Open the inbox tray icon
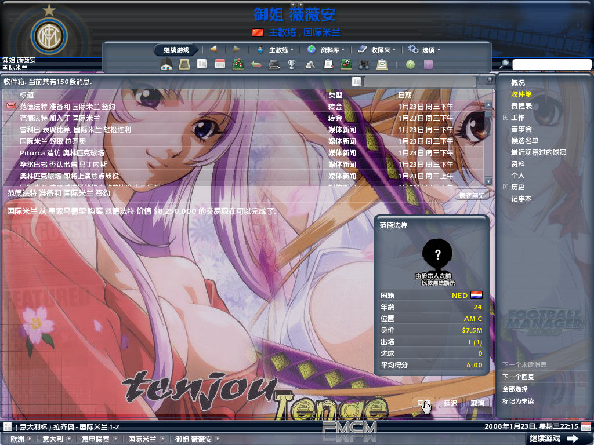Viewport: 594px width, 445px height. (x=184, y=65)
